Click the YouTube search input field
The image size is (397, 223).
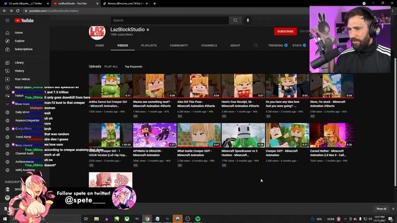pyautogui.click(x=170, y=20)
